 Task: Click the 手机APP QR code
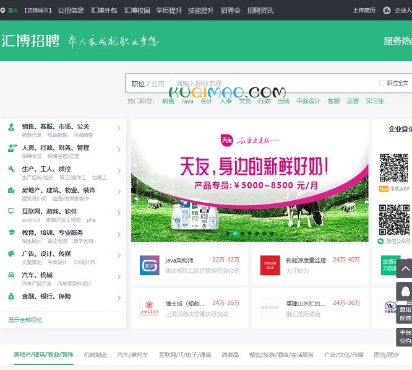point(394,168)
